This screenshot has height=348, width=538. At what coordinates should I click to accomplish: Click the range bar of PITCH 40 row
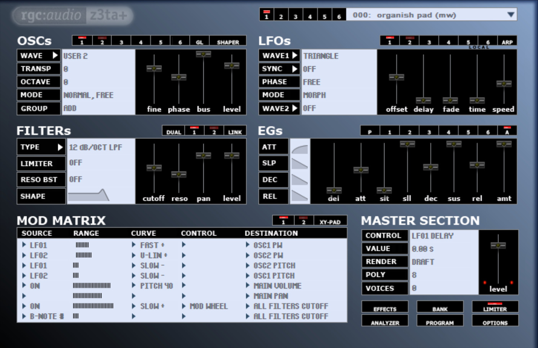(92, 285)
